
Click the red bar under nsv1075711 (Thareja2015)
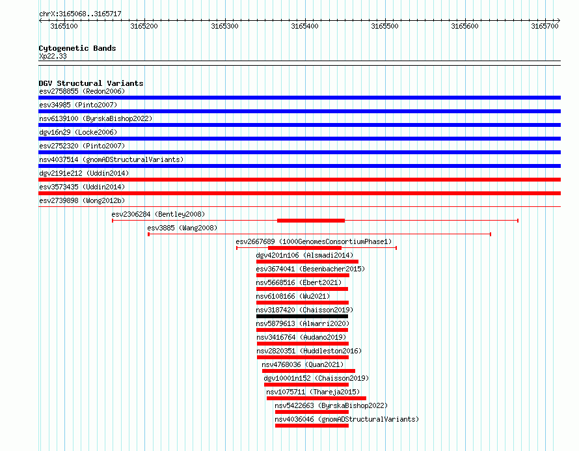(x=316, y=398)
